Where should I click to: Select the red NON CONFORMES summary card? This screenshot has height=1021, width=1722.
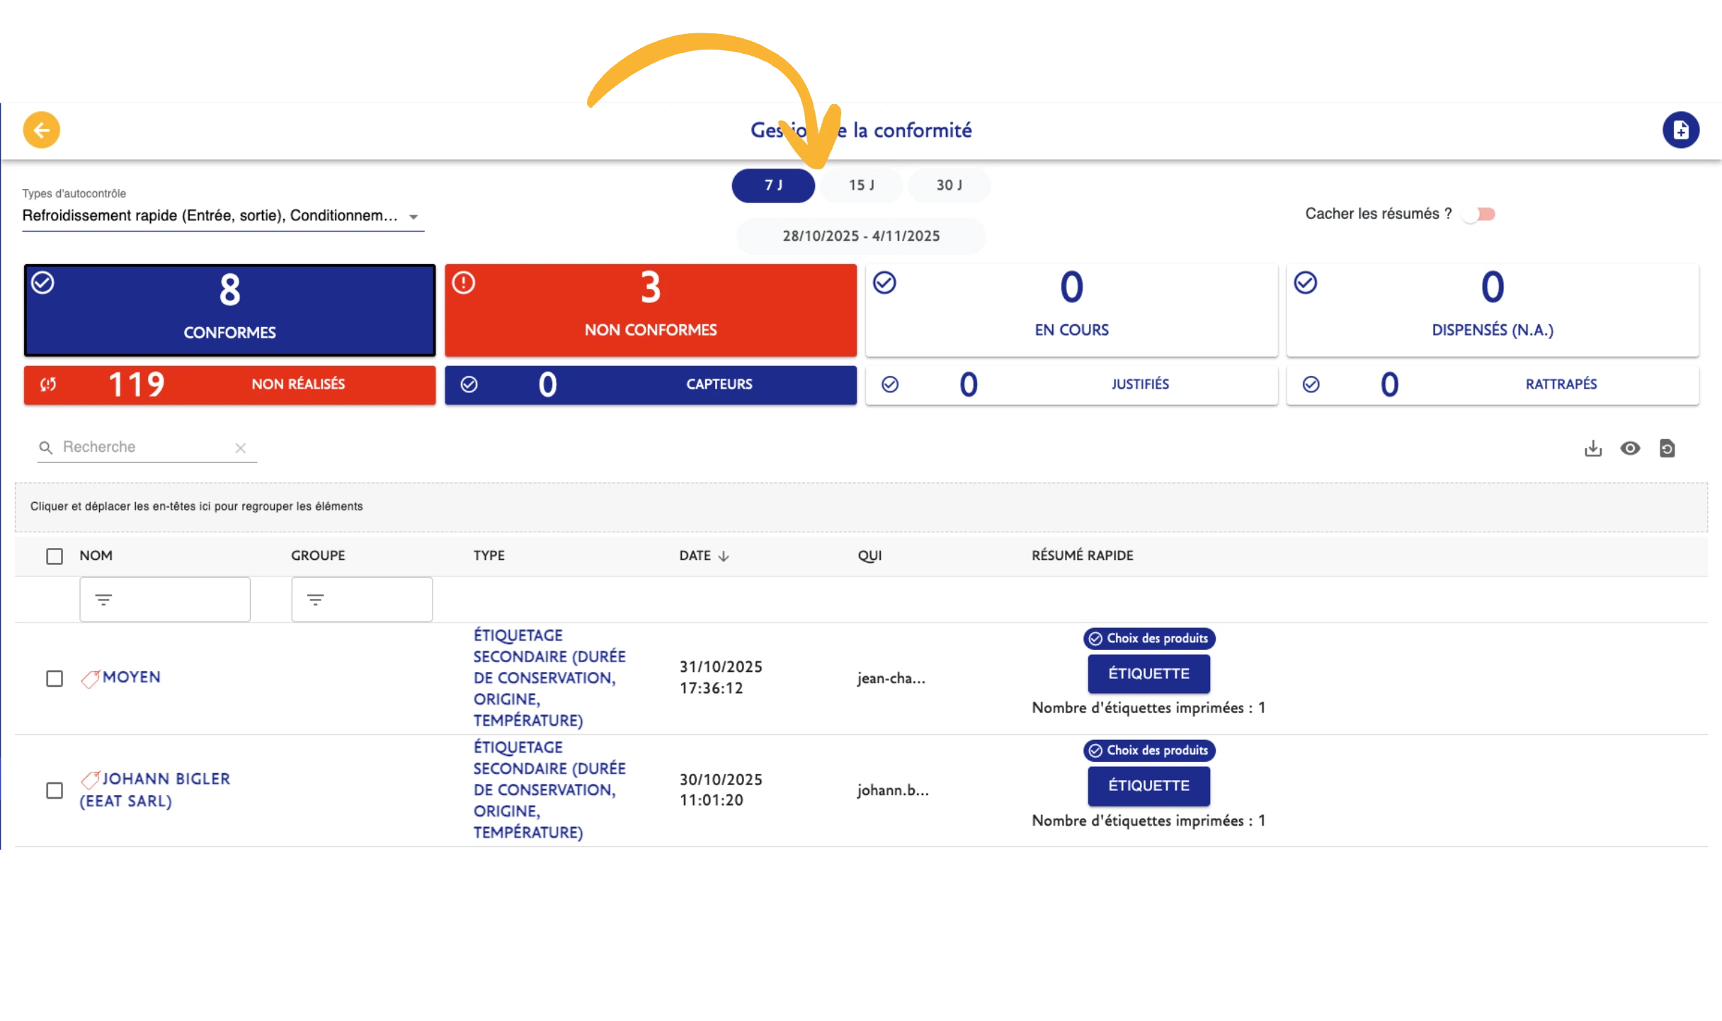[650, 310]
